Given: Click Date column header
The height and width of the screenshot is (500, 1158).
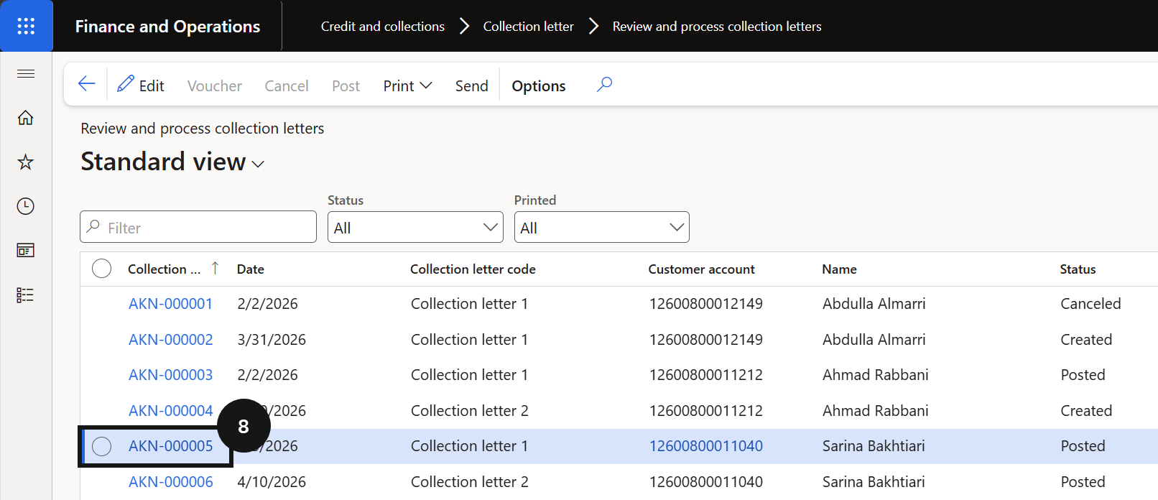Looking at the screenshot, I should 251,269.
